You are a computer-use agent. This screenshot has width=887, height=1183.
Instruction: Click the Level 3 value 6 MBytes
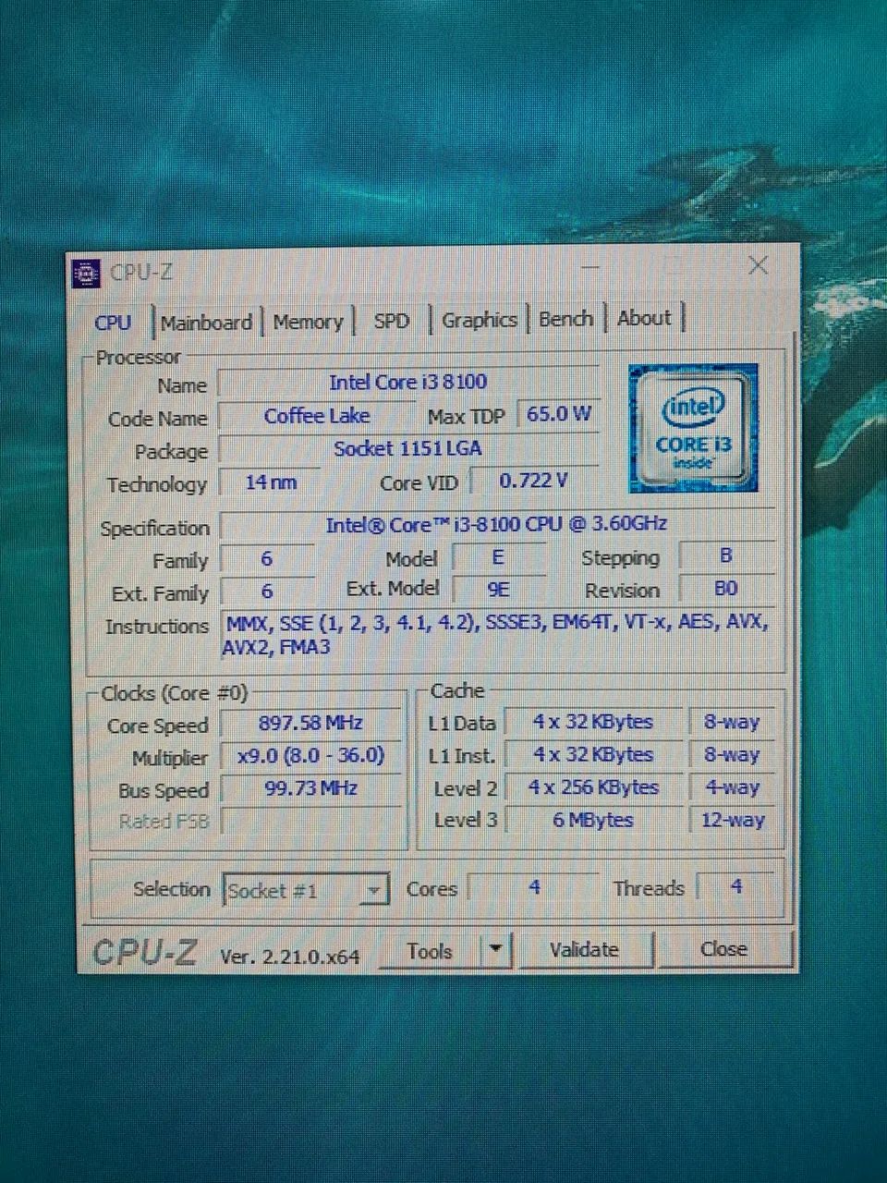pyautogui.click(x=593, y=820)
